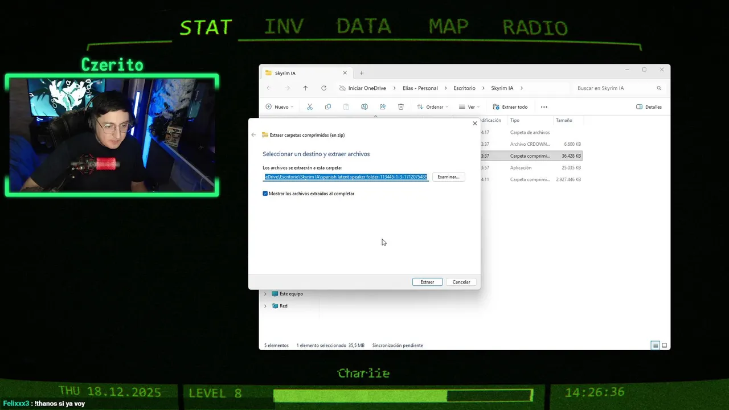Expand breadcrumb chevron after Skyrim IA

pyautogui.click(x=522, y=88)
